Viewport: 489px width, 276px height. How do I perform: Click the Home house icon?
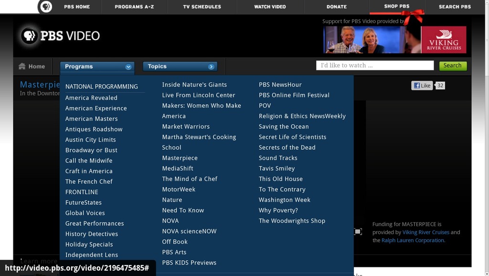pos(22,66)
